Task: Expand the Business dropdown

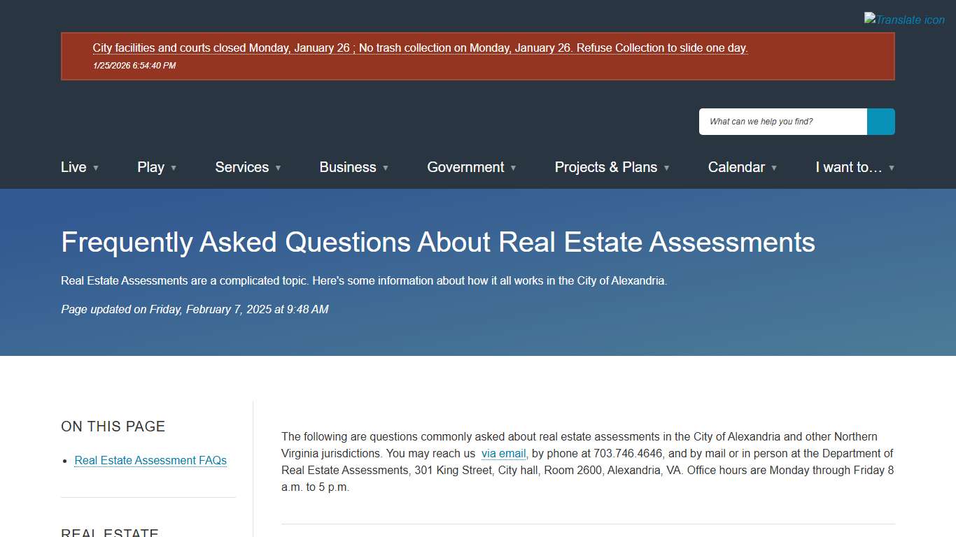Action: [x=386, y=169]
